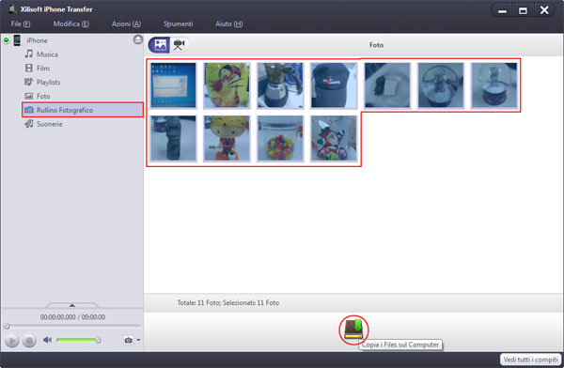Select Musica in the sidebar
This screenshot has height=368, width=564.
coord(47,54)
